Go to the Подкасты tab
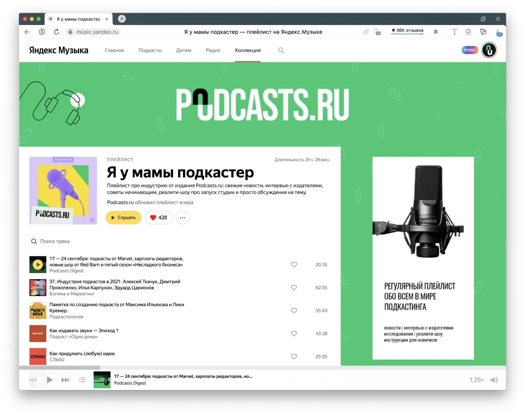The width and height of the screenshot is (525, 415). pos(150,50)
